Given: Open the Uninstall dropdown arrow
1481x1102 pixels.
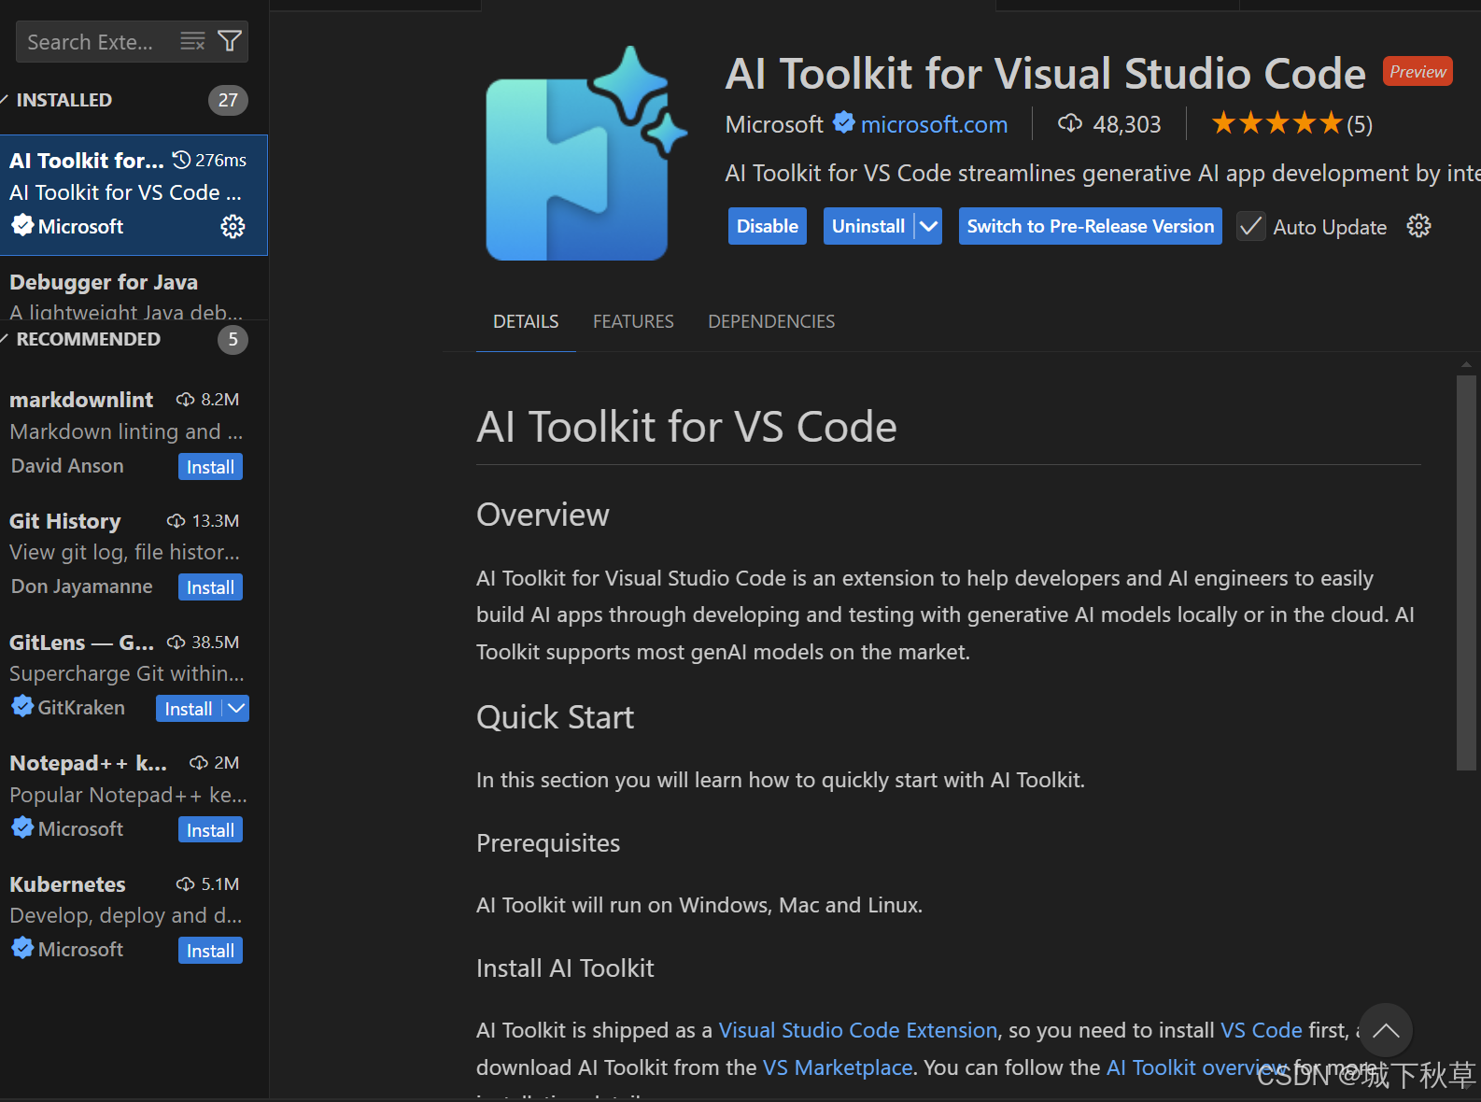Looking at the screenshot, I should 928,226.
